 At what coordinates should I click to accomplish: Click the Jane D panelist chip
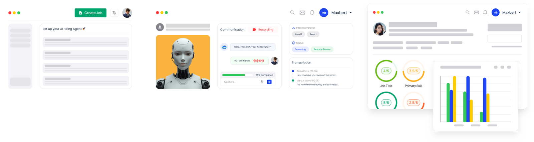click(298, 34)
